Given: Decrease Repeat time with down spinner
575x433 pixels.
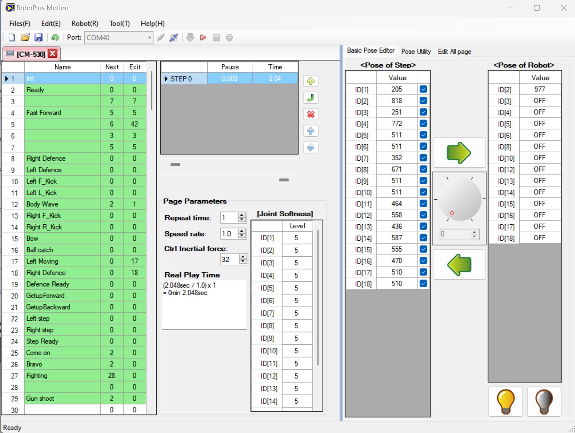Looking at the screenshot, I should coord(242,220).
